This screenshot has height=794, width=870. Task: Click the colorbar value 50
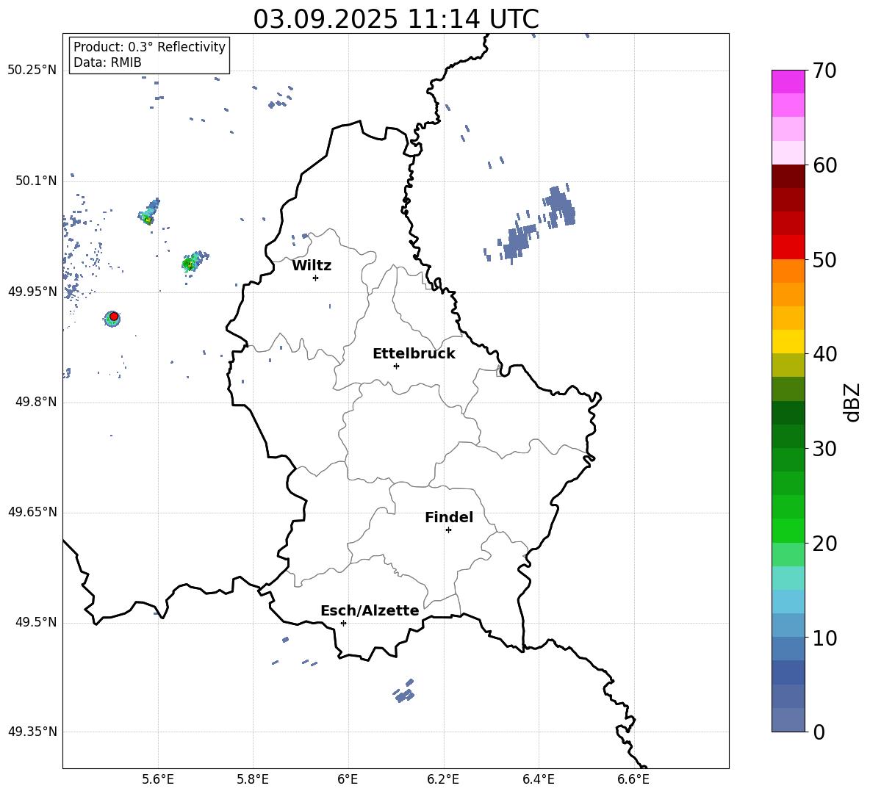[824, 260]
